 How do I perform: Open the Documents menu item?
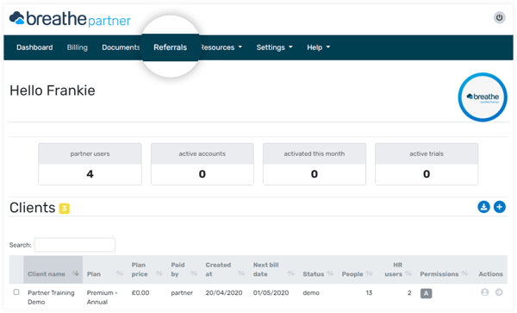point(121,47)
